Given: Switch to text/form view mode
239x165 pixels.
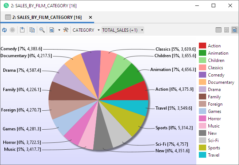Looking at the screenshot, I should tap(226, 30).
